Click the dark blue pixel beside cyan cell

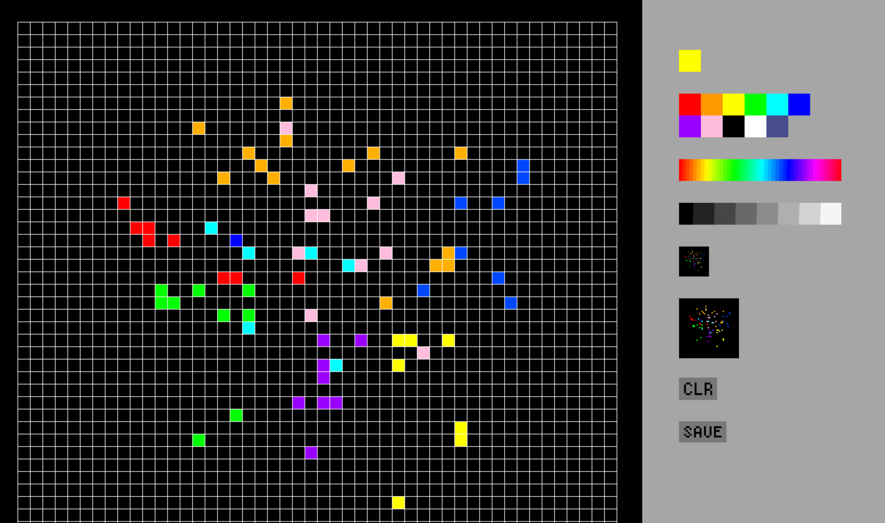(x=236, y=240)
